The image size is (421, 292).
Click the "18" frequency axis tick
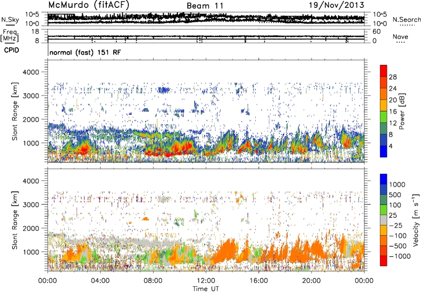35,32
